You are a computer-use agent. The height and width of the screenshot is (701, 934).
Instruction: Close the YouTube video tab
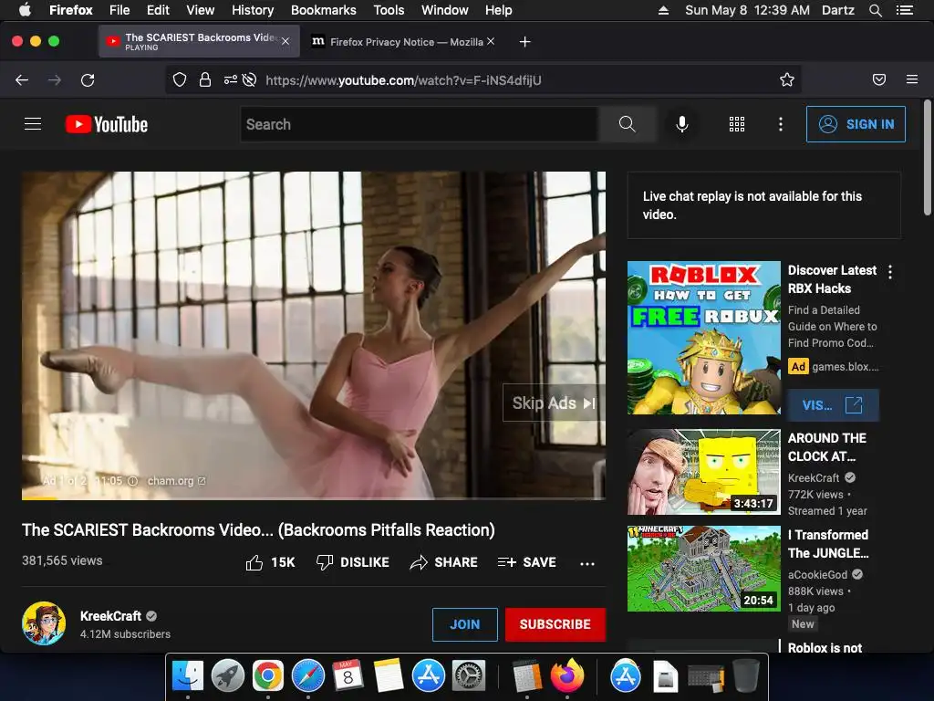[x=285, y=41]
